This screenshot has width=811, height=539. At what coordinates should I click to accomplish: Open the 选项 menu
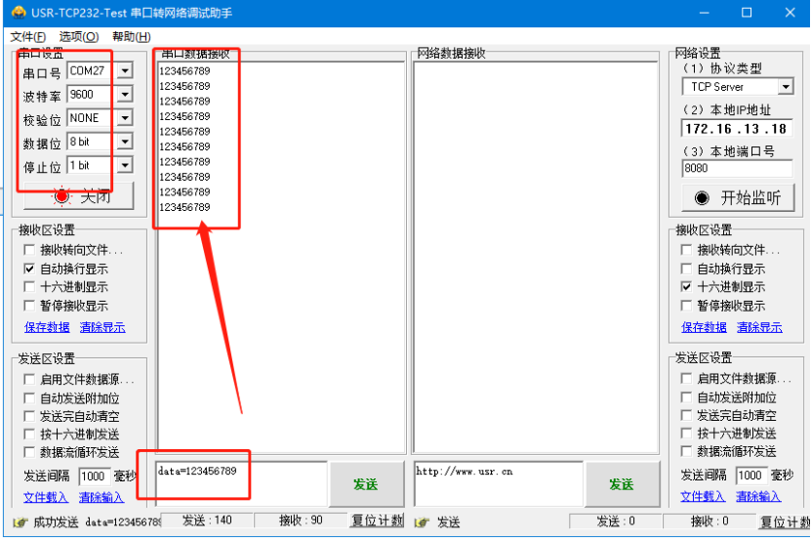coord(78,37)
